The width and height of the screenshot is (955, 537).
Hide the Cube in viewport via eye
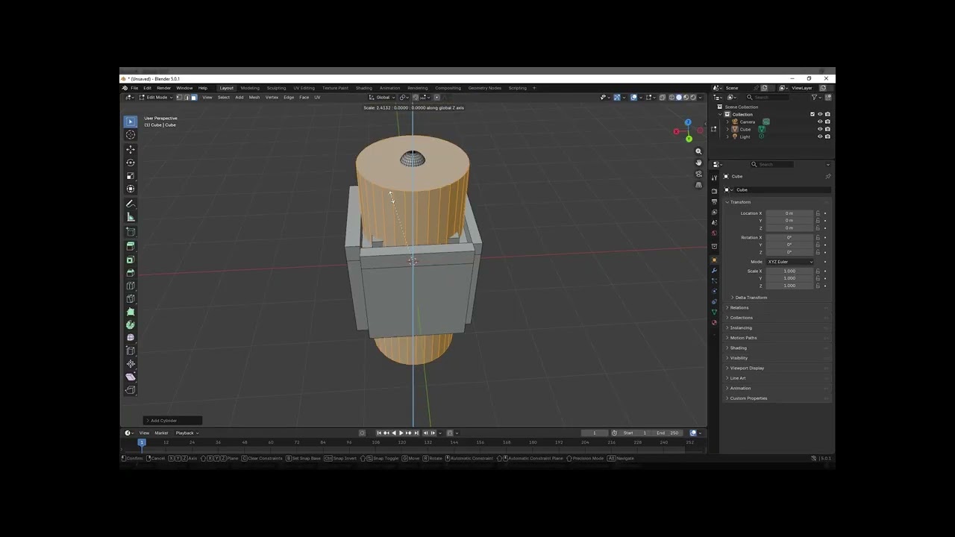[820, 129]
